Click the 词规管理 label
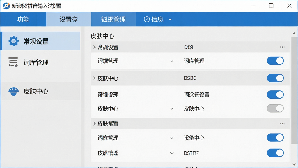The image size is (298, 168). coord(108,61)
